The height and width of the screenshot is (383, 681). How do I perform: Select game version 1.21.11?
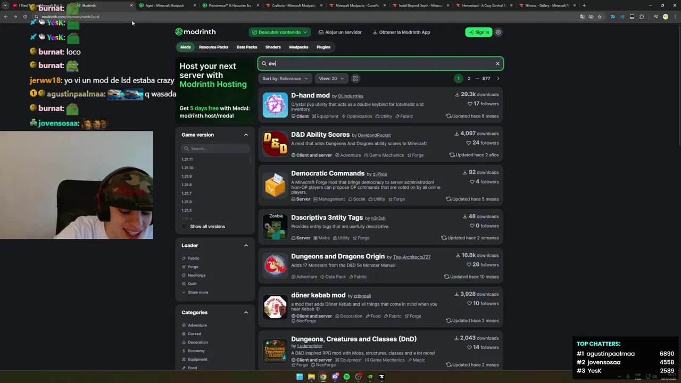click(187, 159)
